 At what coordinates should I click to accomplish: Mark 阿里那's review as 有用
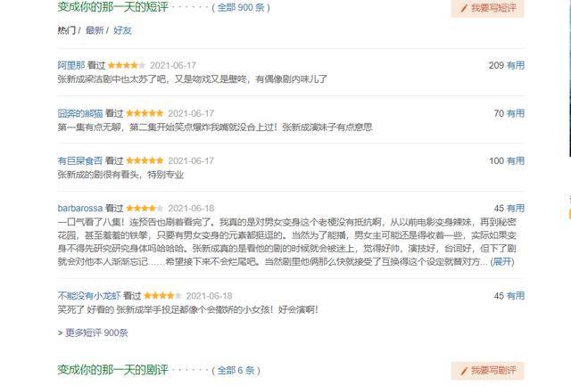click(x=516, y=65)
